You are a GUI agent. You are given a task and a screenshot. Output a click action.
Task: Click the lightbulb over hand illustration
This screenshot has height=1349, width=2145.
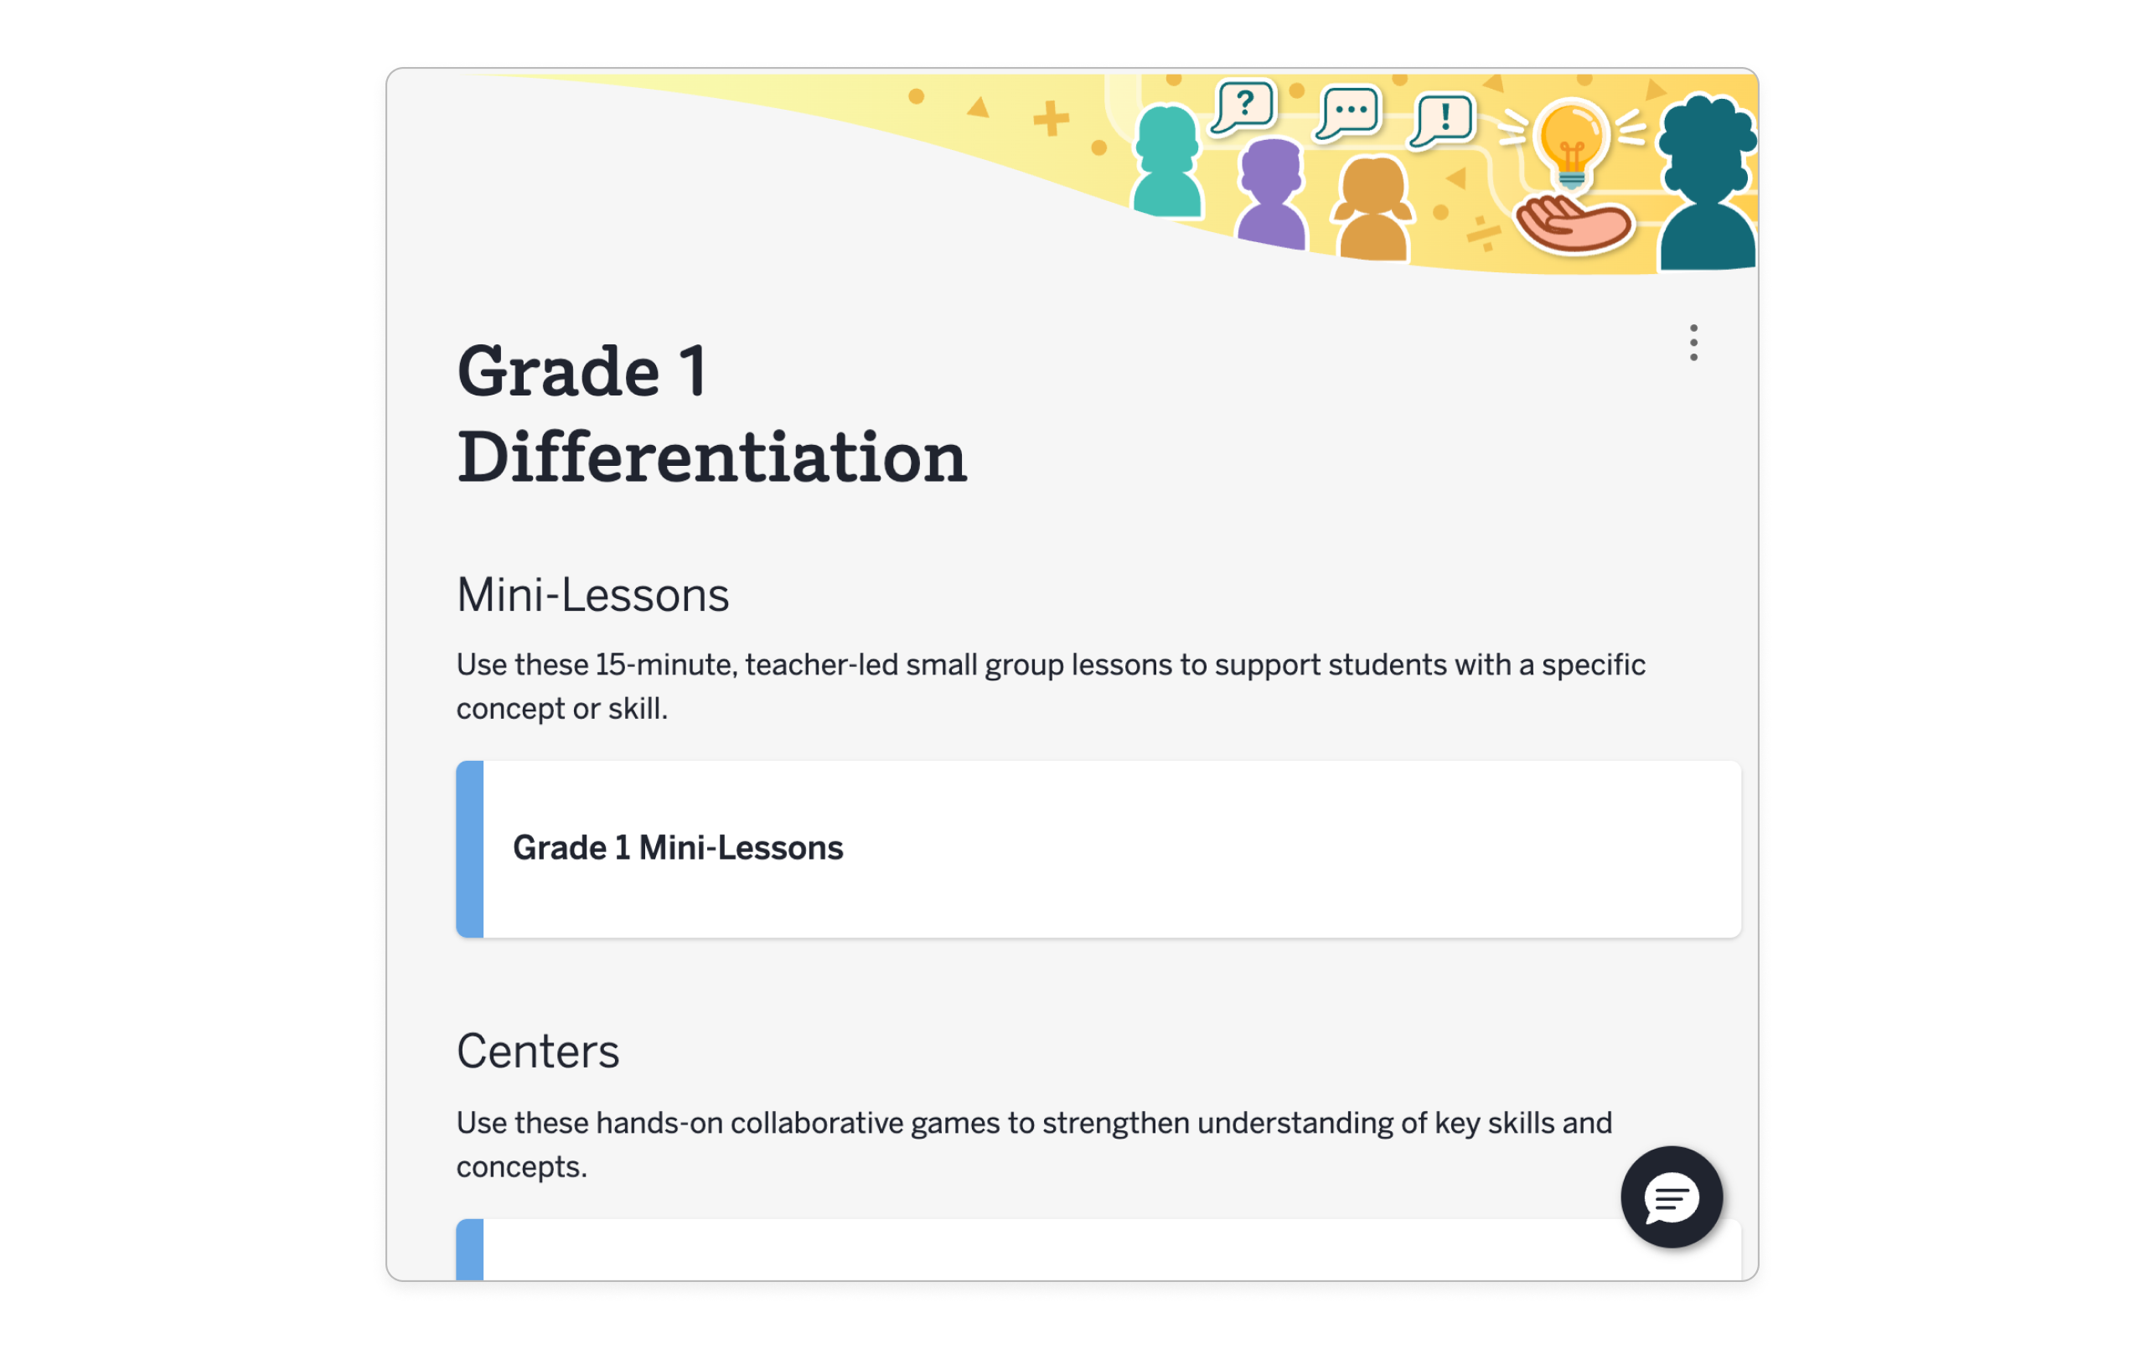[1569, 165]
